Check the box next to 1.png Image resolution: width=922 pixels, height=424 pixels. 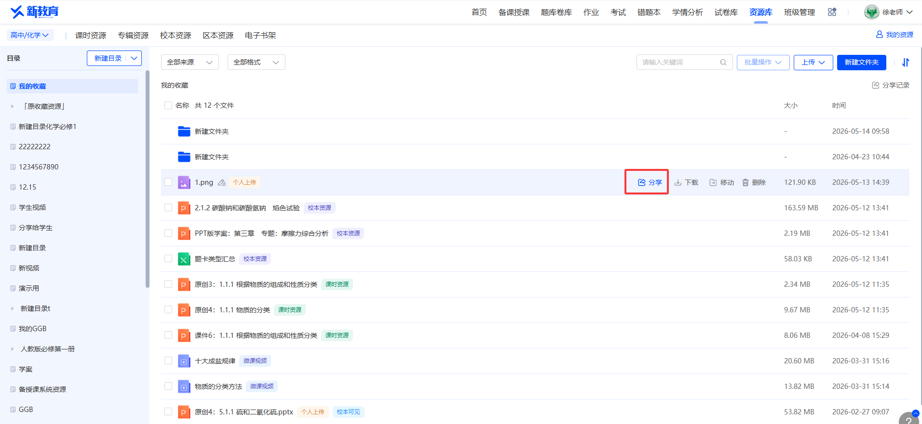168,182
